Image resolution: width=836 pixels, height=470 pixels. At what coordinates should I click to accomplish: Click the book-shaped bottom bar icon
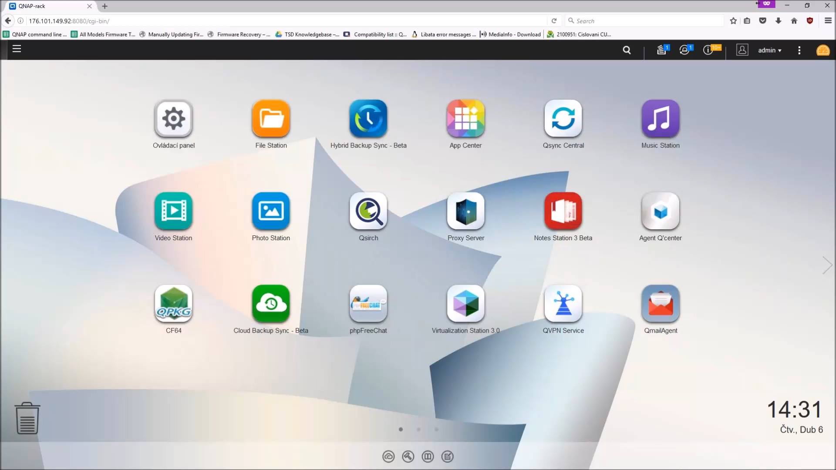tap(428, 457)
